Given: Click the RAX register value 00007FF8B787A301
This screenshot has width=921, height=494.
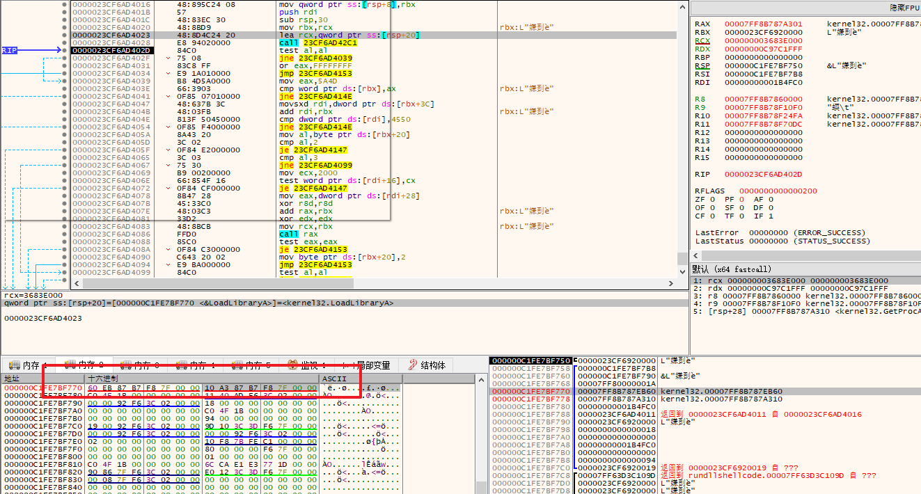Looking at the screenshot, I should pyautogui.click(x=763, y=24).
